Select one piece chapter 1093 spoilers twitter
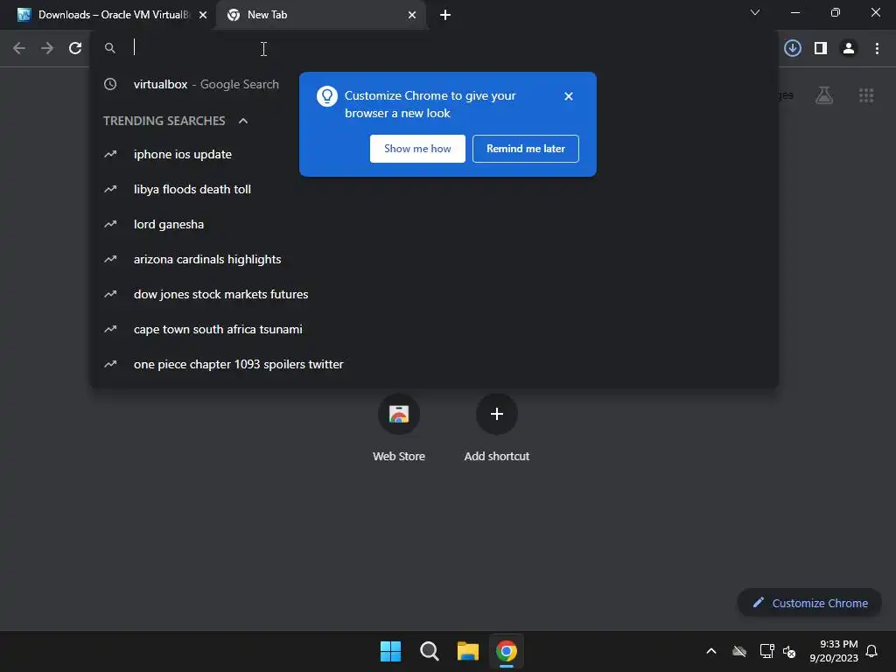Image resolution: width=896 pixels, height=672 pixels. (434, 364)
